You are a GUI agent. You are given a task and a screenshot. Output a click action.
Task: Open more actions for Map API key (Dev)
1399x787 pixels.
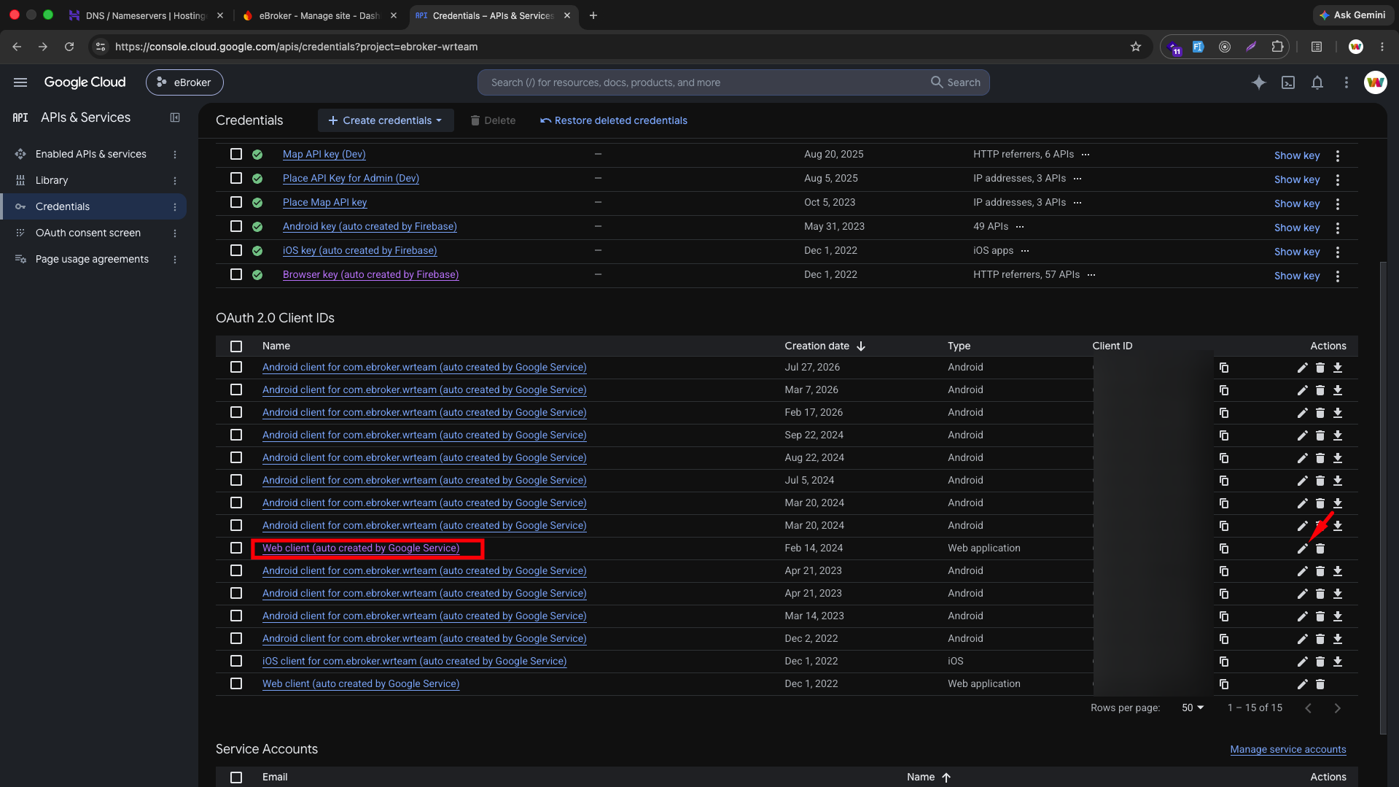(x=1337, y=155)
